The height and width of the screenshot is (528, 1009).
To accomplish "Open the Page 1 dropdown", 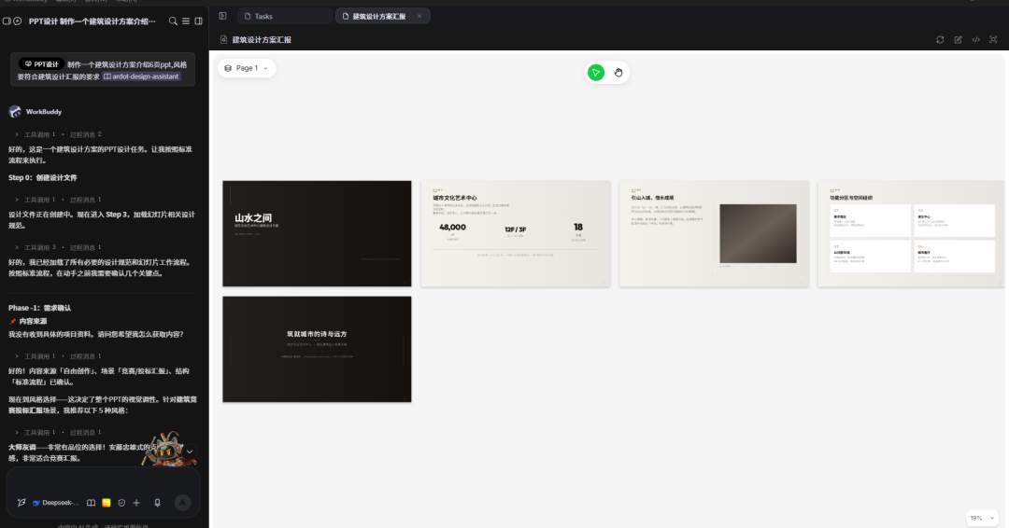I will coord(247,68).
